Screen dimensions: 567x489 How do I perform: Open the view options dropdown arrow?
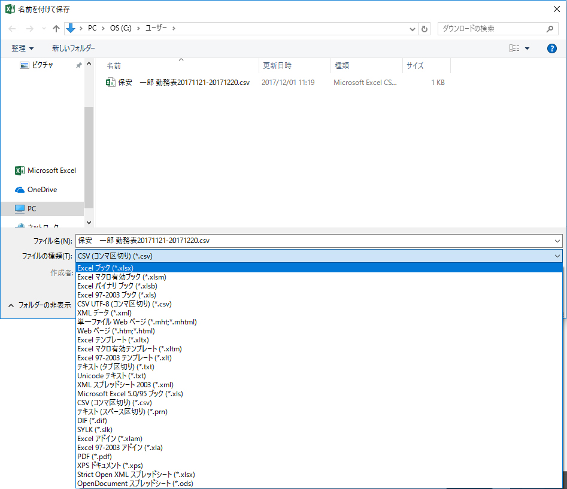pos(527,48)
